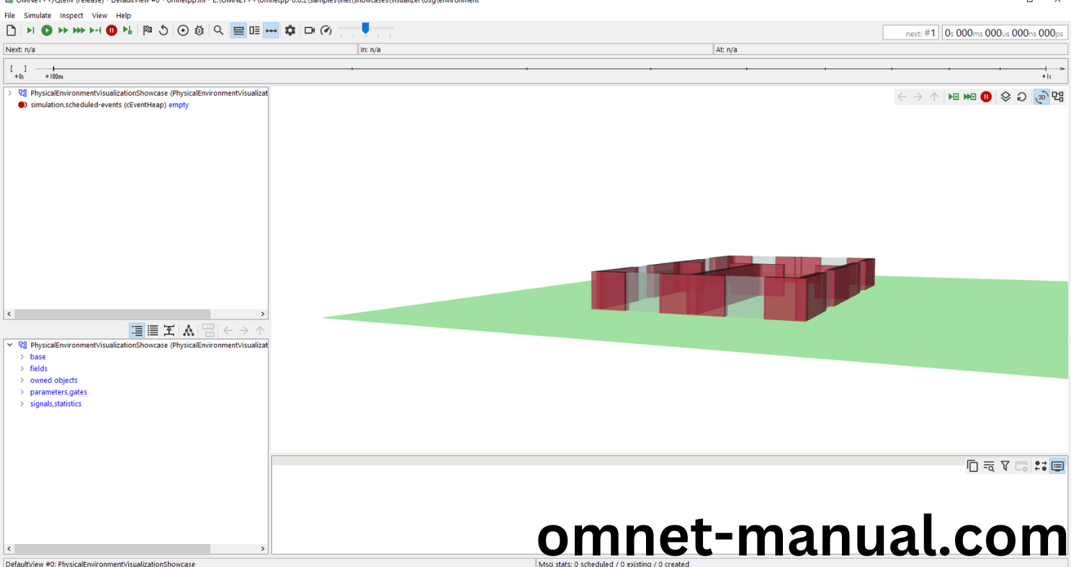
Task: Open preferences with the gear icon
Action: pos(290,30)
